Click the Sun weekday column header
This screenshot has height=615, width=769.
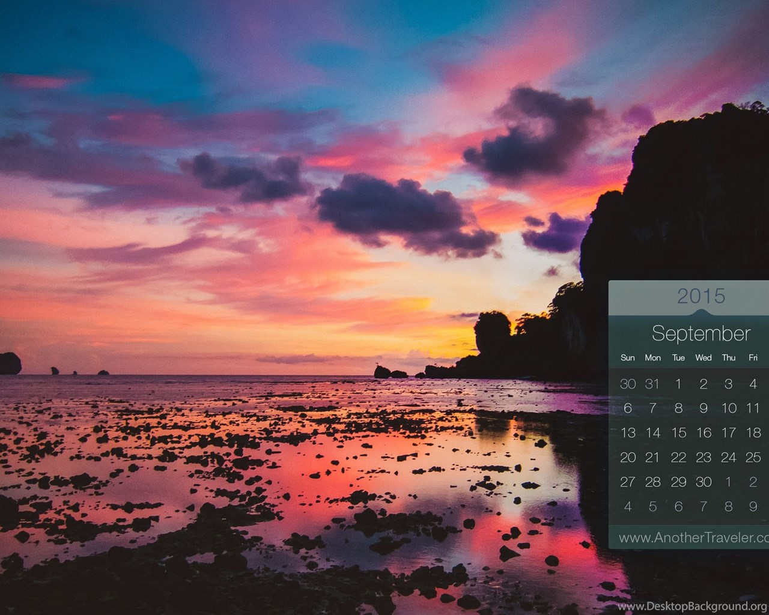point(627,358)
